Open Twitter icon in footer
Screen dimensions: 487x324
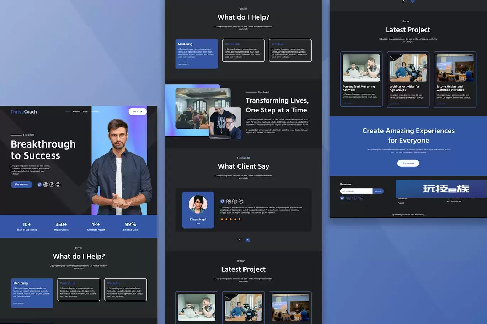[342, 198]
